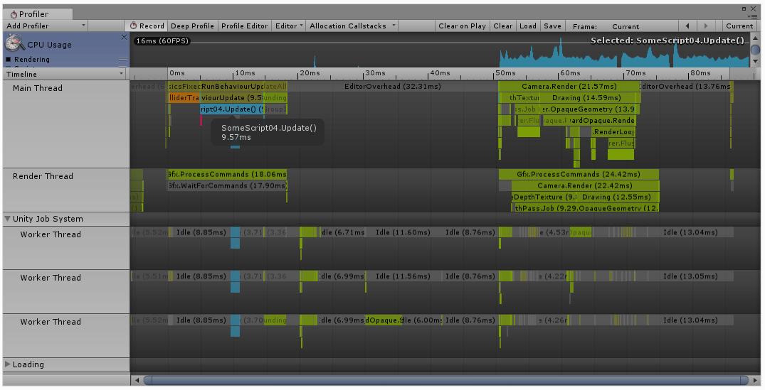Select Gfx.WaitForCommands (17.90ms) block
Screen dimensions: 765x390
[227, 185]
